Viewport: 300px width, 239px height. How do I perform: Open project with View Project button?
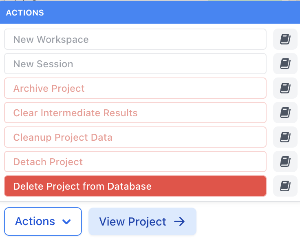click(x=142, y=222)
